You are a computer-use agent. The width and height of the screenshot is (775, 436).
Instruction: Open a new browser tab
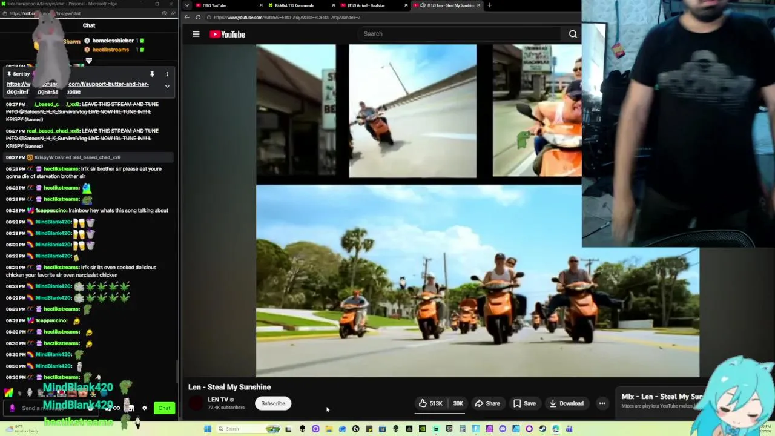489,5
